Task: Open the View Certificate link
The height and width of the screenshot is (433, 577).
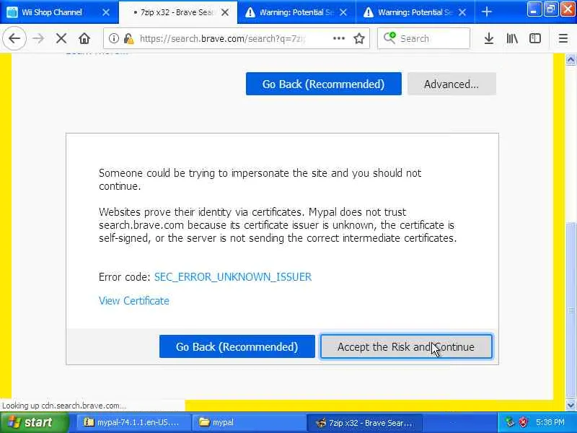Action: pyautogui.click(x=134, y=301)
